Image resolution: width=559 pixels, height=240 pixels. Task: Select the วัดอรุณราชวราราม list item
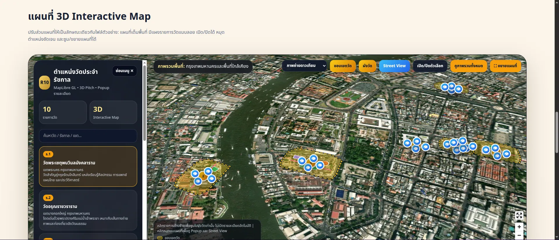pos(88,210)
